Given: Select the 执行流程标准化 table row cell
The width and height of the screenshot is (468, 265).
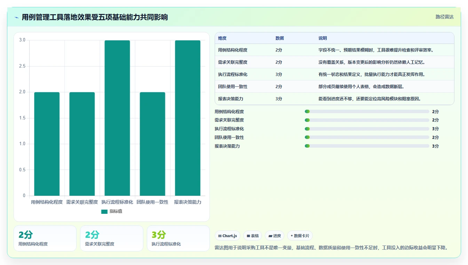Looking at the screenshot, I should point(233,75).
